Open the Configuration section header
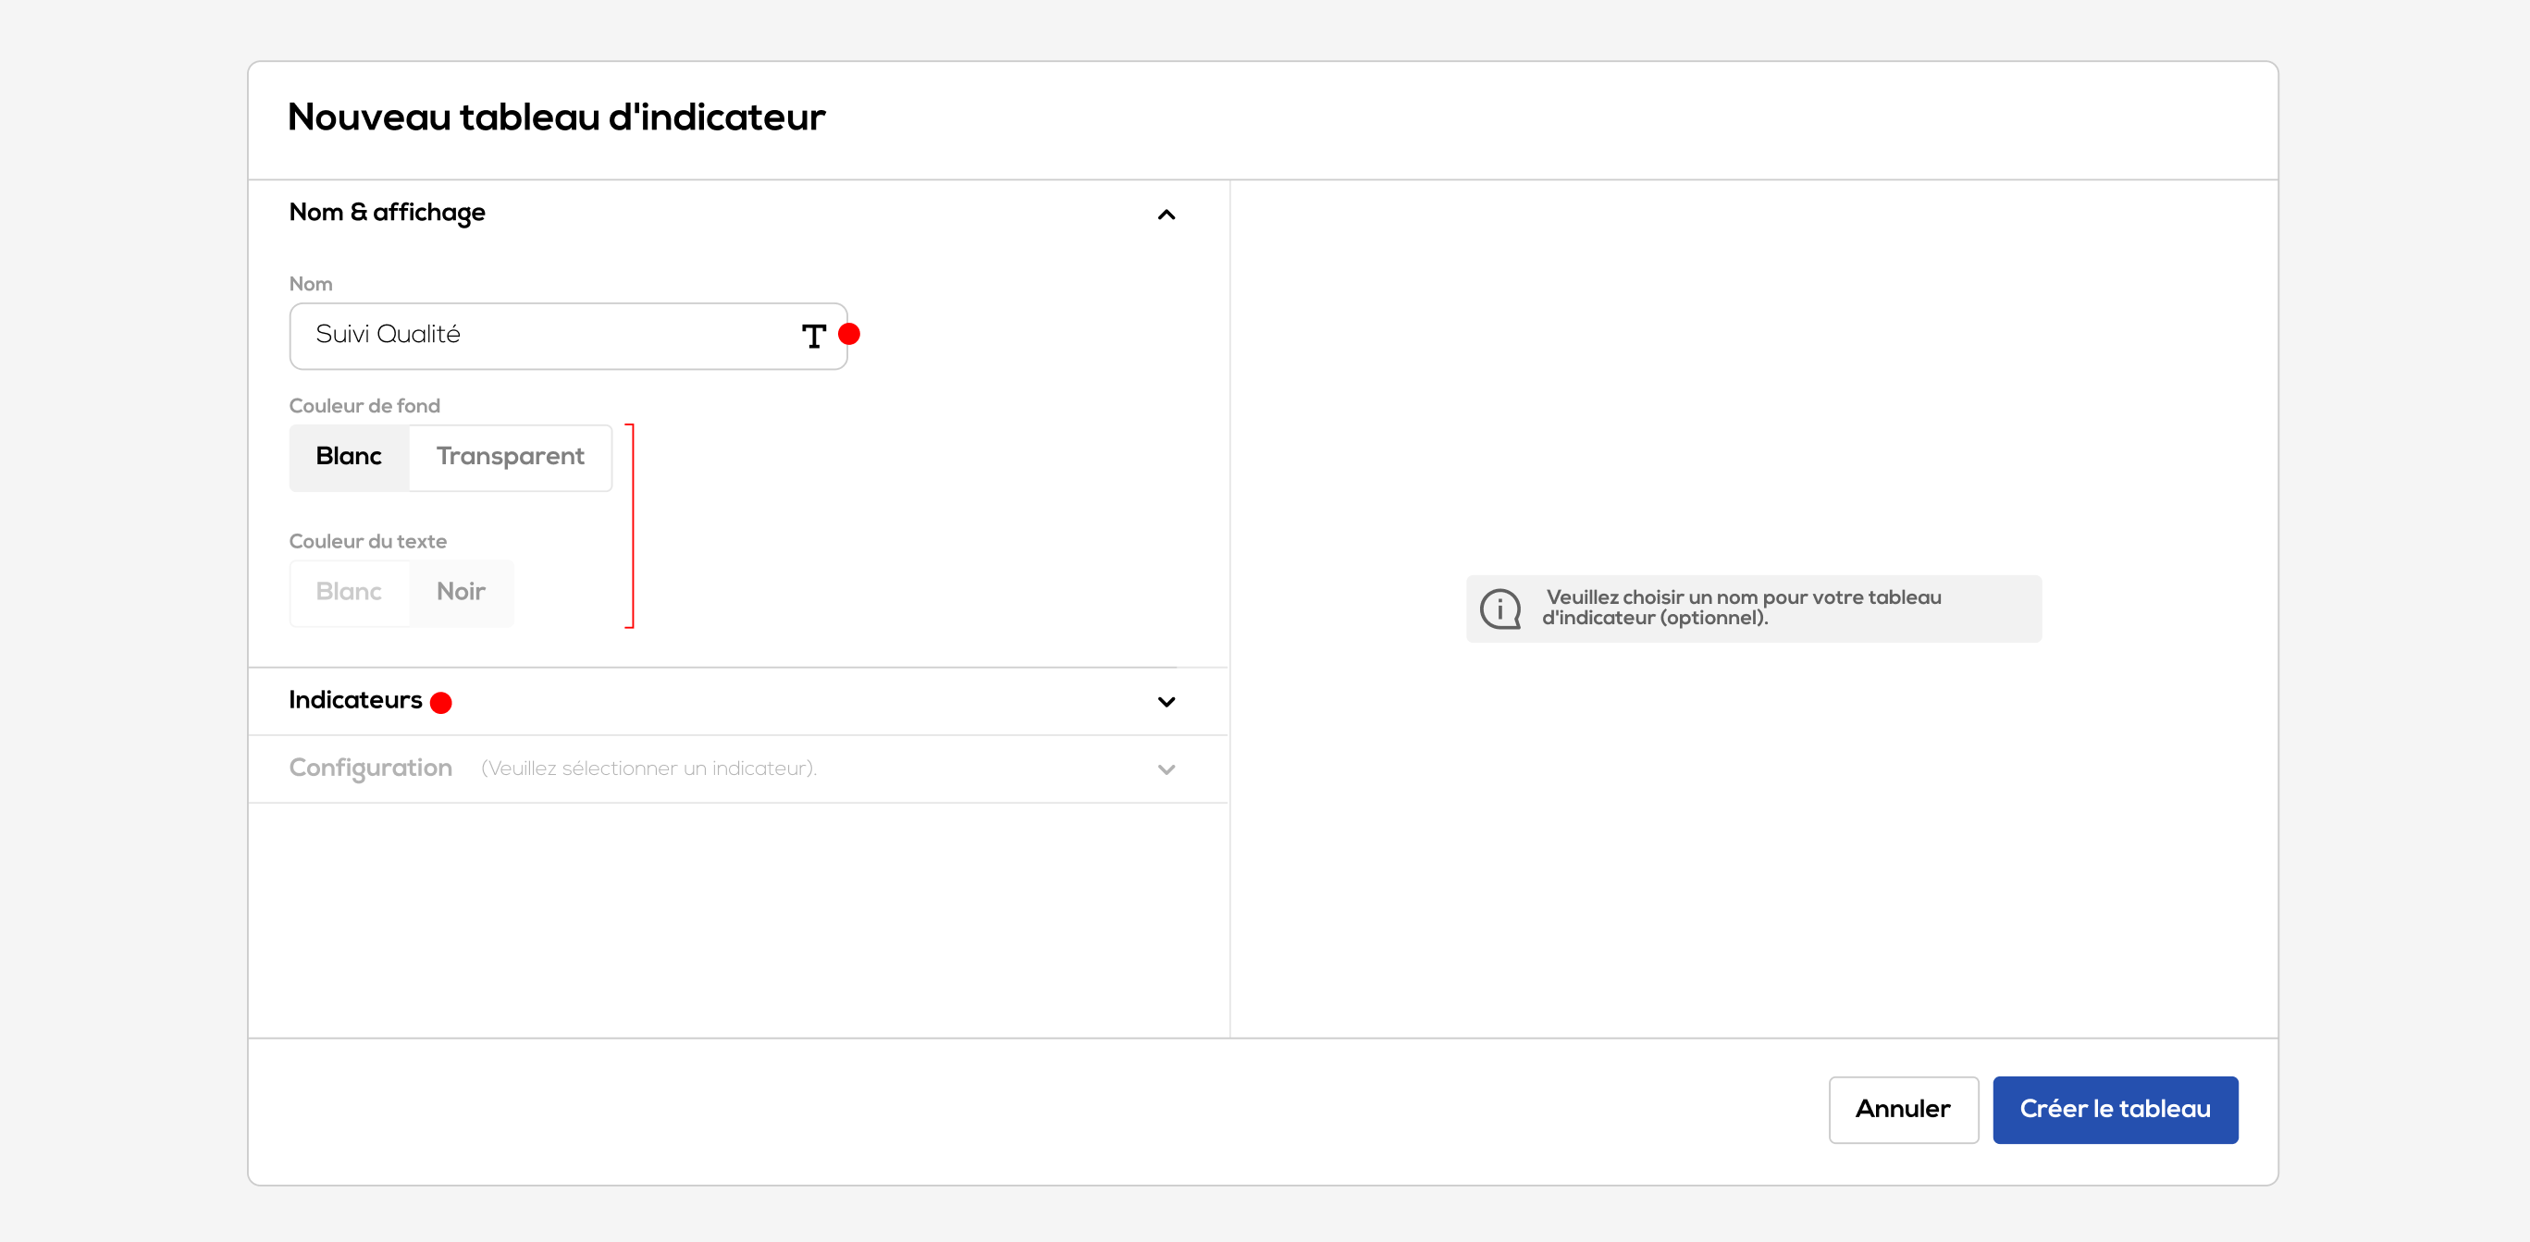Image resolution: width=2530 pixels, height=1242 pixels. (370, 768)
